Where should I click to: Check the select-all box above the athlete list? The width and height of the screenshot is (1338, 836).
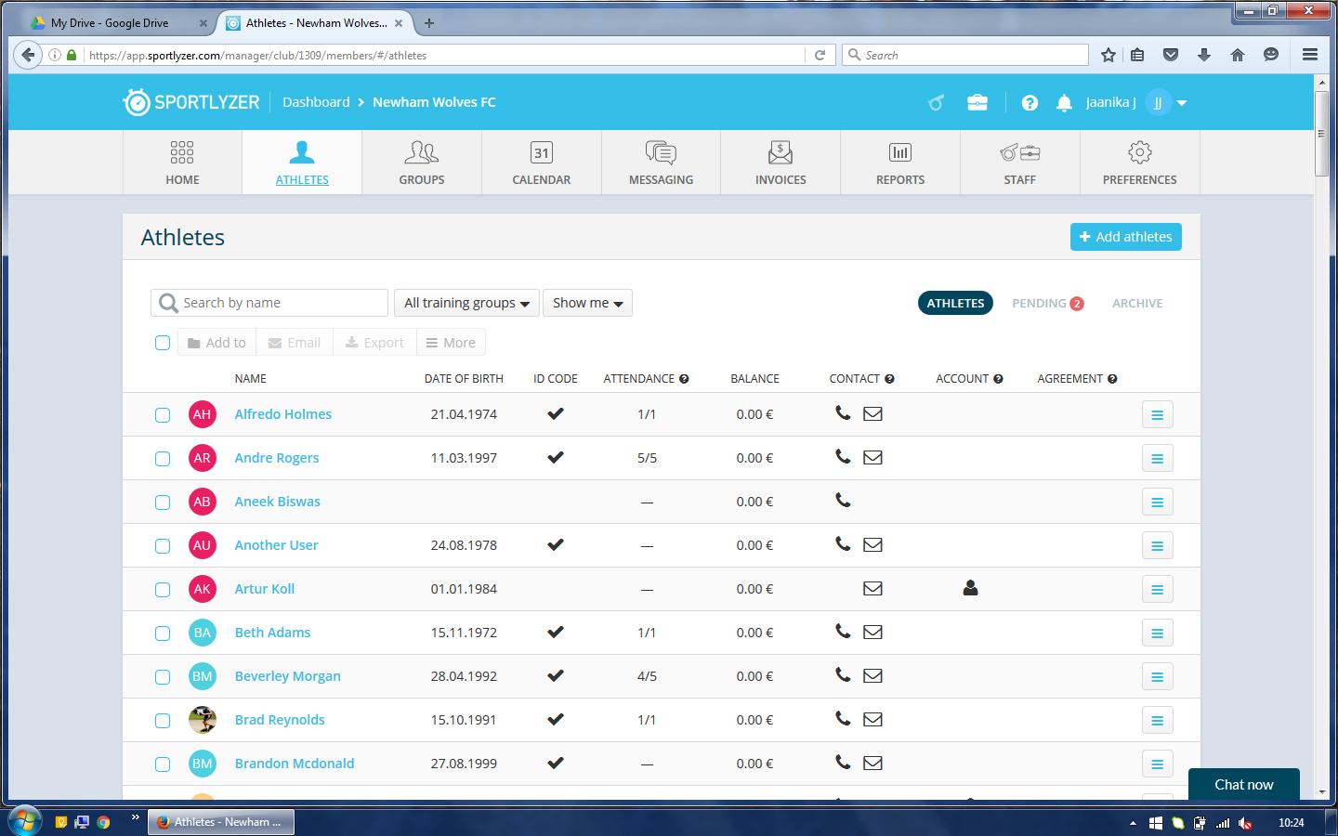[x=163, y=342]
